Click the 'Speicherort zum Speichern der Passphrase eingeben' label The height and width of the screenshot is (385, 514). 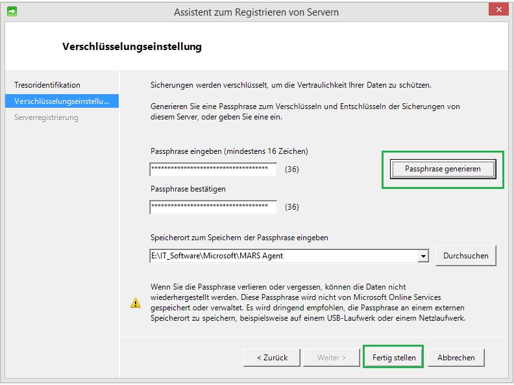click(239, 238)
